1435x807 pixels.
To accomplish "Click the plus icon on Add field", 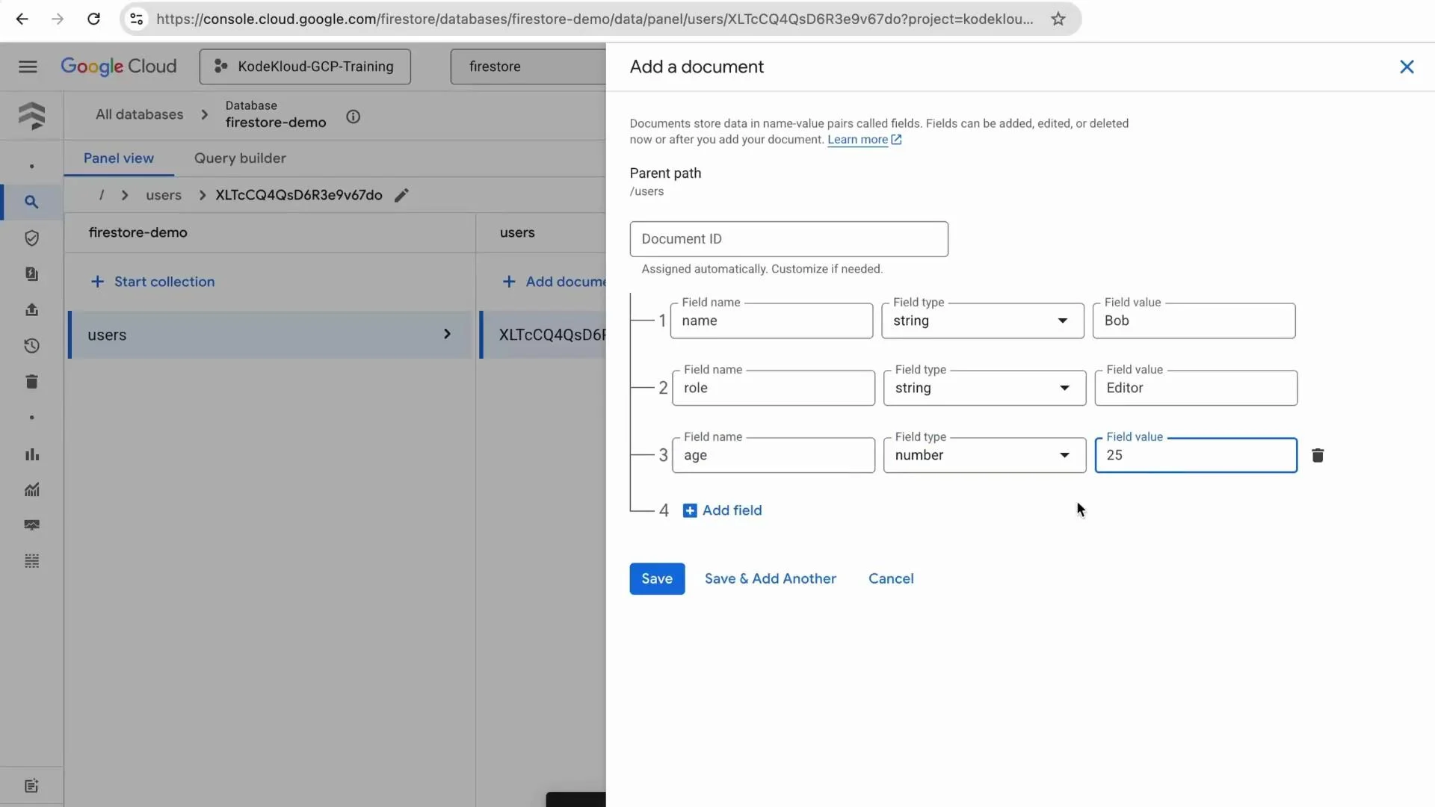I will 690,510.
